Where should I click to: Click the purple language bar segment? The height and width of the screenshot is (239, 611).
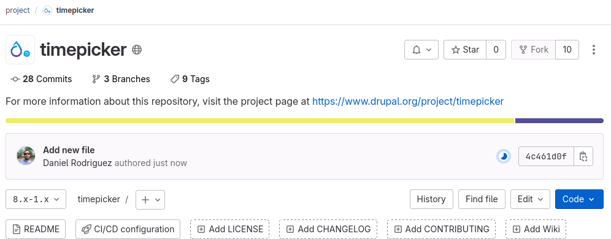[x=559, y=121]
